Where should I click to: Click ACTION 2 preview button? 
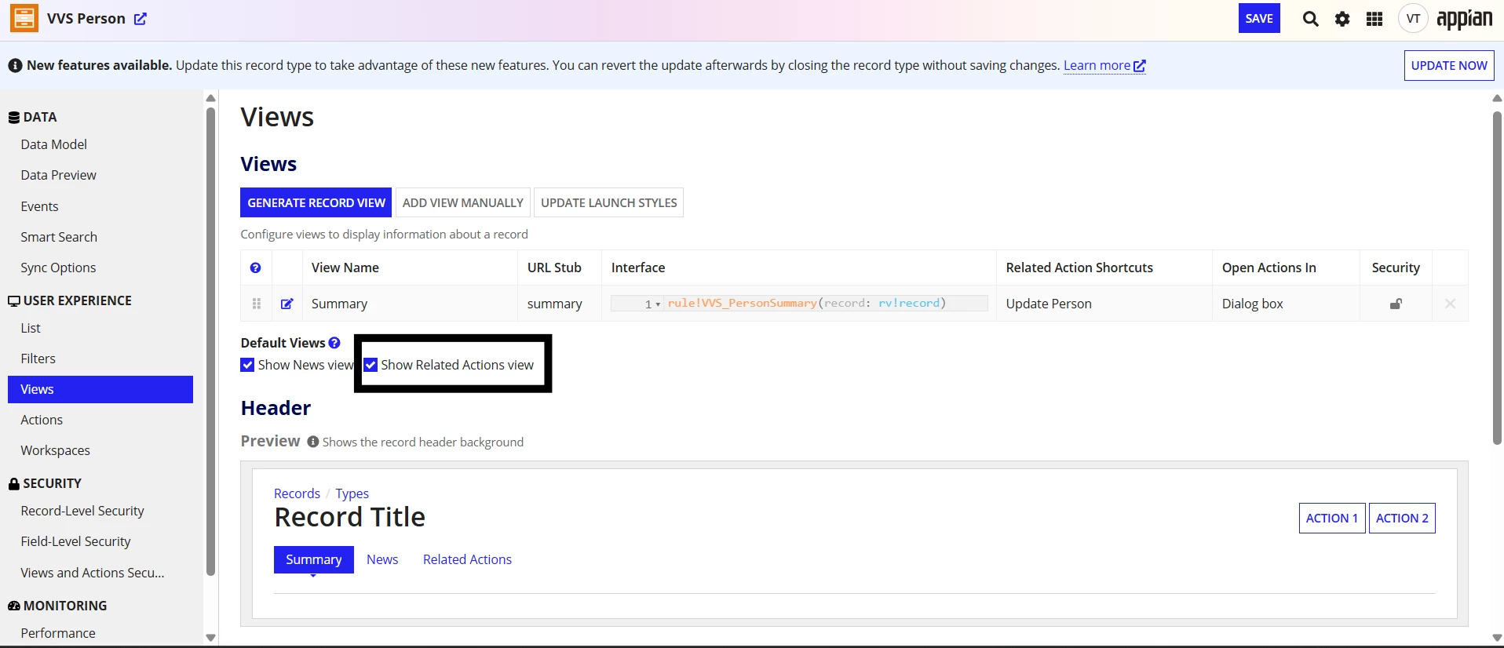[1402, 518]
